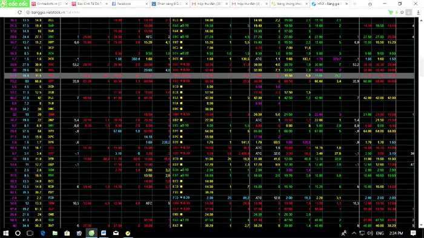Launch Microsoft Edge from the taskbar
Screen dimensions: 424x238
pos(43,233)
